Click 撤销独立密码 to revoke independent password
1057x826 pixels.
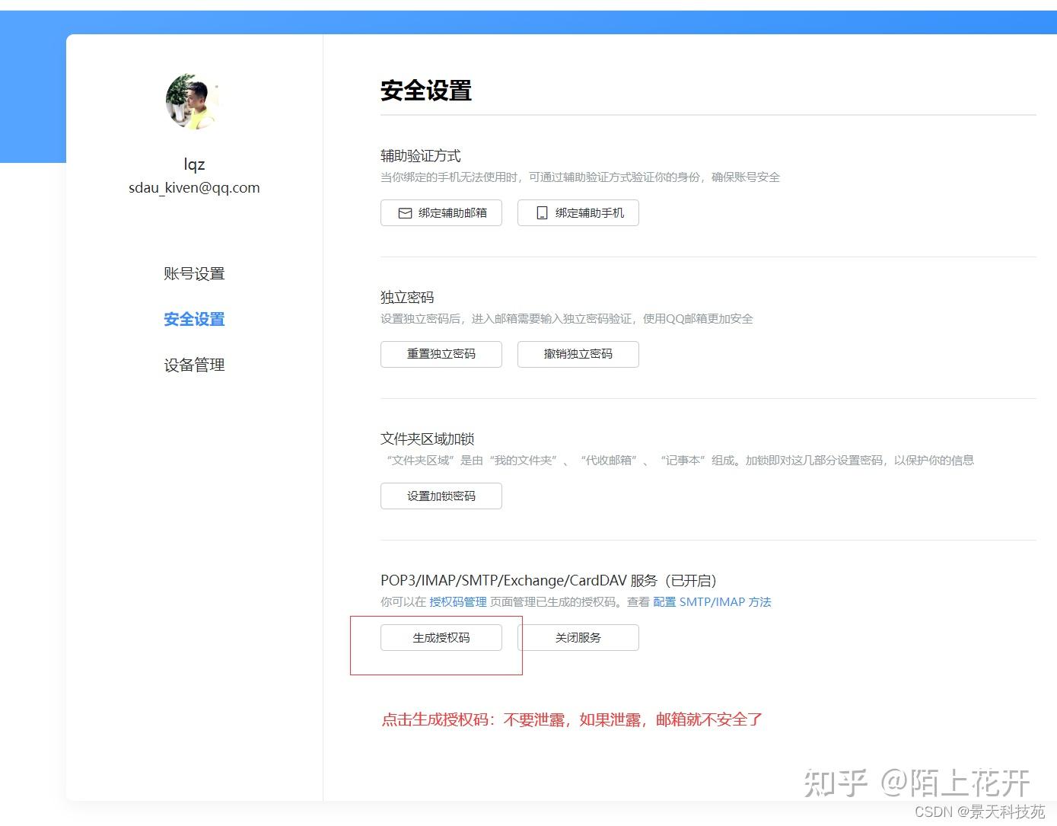click(x=578, y=354)
